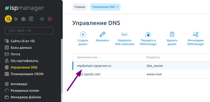Click the Создать домен label
The height and width of the screenshot is (102, 210).
[83, 42]
